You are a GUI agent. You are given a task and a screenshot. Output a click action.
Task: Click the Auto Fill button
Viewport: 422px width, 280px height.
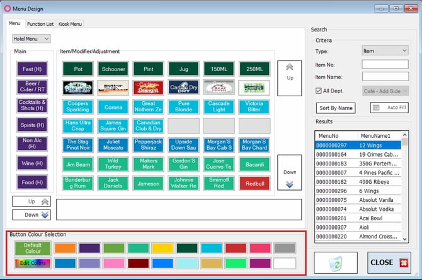pos(389,108)
